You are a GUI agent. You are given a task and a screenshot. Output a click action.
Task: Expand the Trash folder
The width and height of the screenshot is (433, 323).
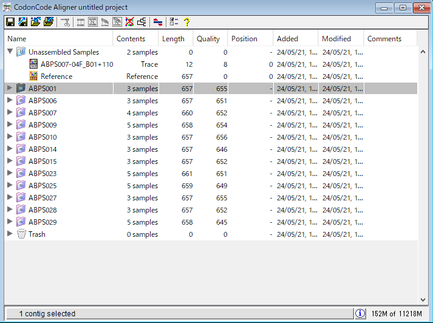pyautogui.click(x=10, y=234)
